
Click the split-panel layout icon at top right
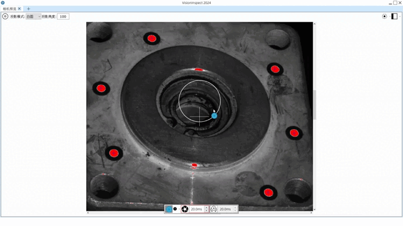tap(394, 16)
